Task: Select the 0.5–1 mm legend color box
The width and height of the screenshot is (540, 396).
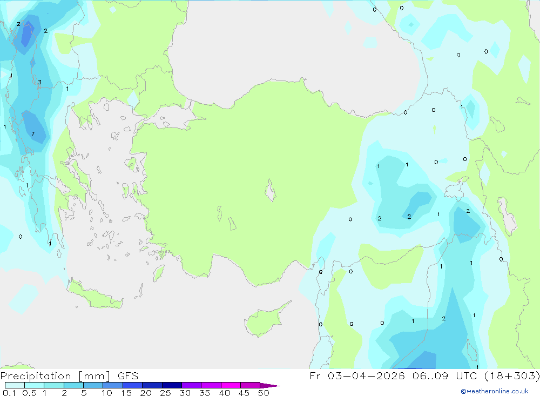Action: point(35,385)
